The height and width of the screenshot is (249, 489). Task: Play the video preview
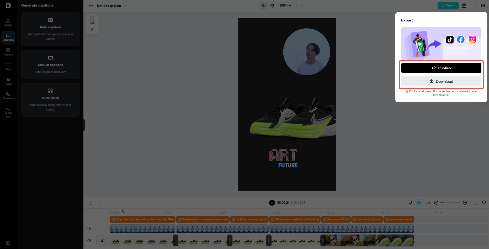(x=272, y=203)
